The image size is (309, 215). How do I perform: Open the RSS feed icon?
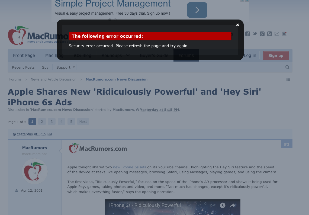(x=269, y=34)
